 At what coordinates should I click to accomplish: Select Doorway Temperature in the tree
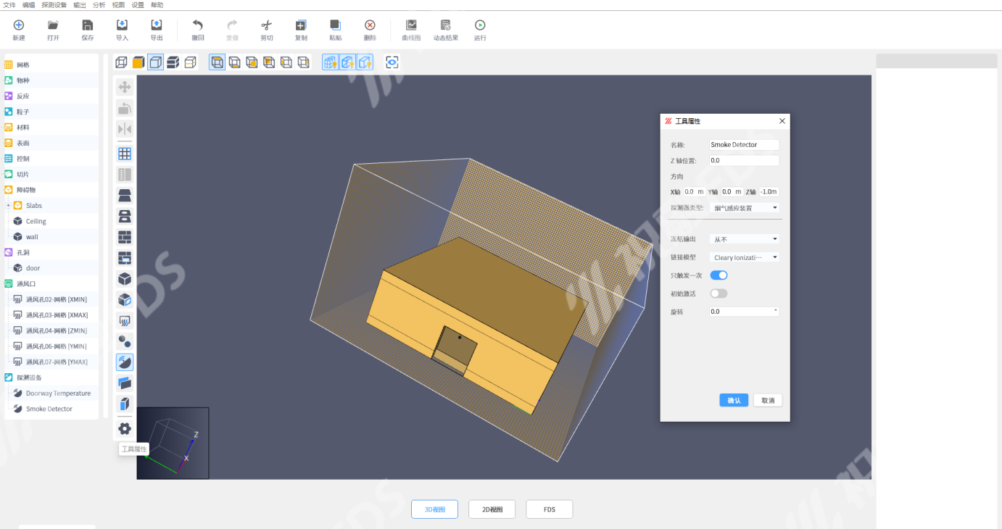coord(58,393)
